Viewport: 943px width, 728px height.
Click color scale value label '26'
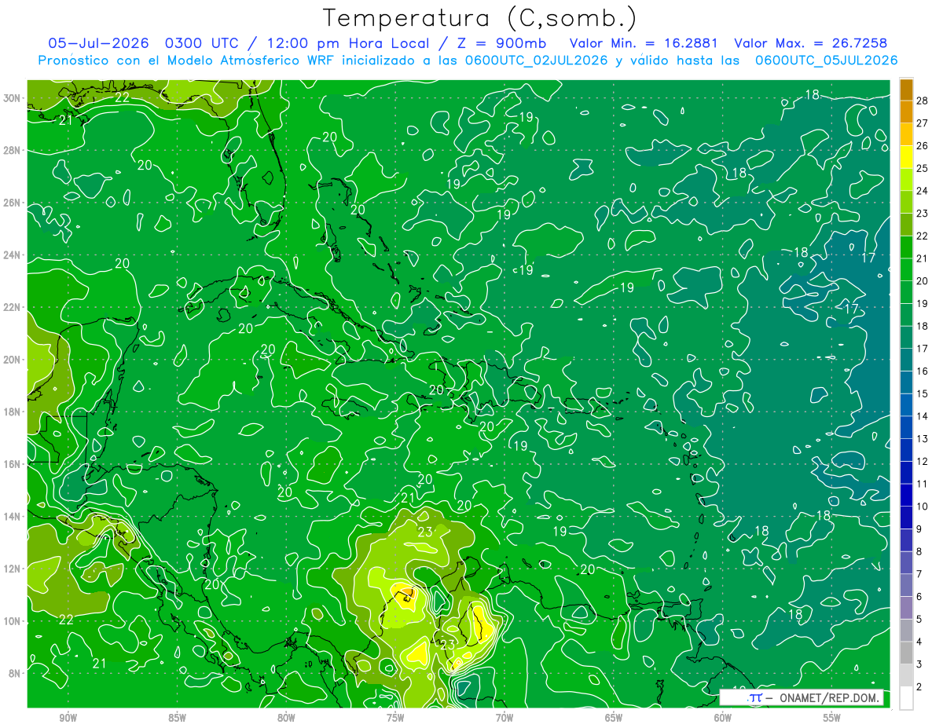[923, 145]
